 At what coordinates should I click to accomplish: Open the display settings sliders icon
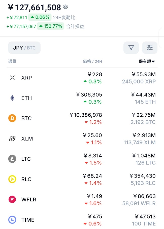[x=150, y=48]
